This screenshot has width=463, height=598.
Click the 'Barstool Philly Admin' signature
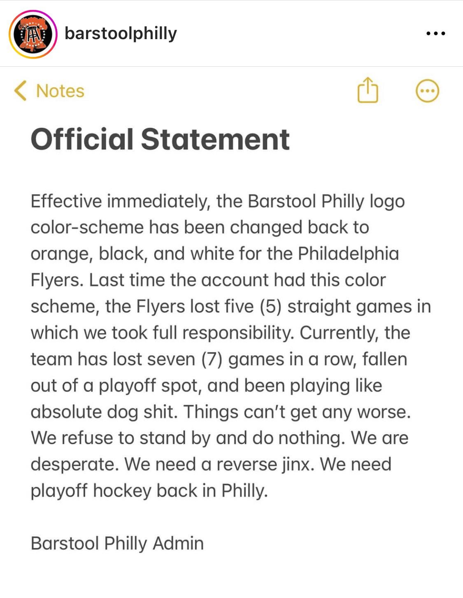coord(117,543)
